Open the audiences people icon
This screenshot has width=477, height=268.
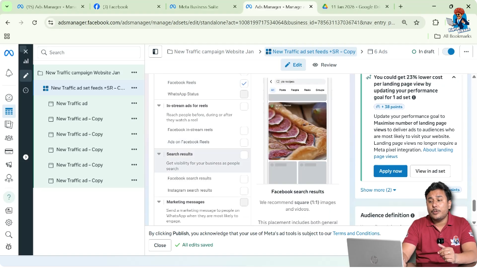[x=9, y=138]
